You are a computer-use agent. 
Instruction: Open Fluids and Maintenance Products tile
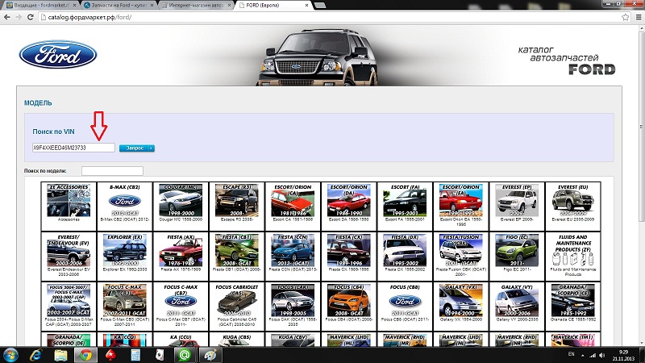(572, 256)
